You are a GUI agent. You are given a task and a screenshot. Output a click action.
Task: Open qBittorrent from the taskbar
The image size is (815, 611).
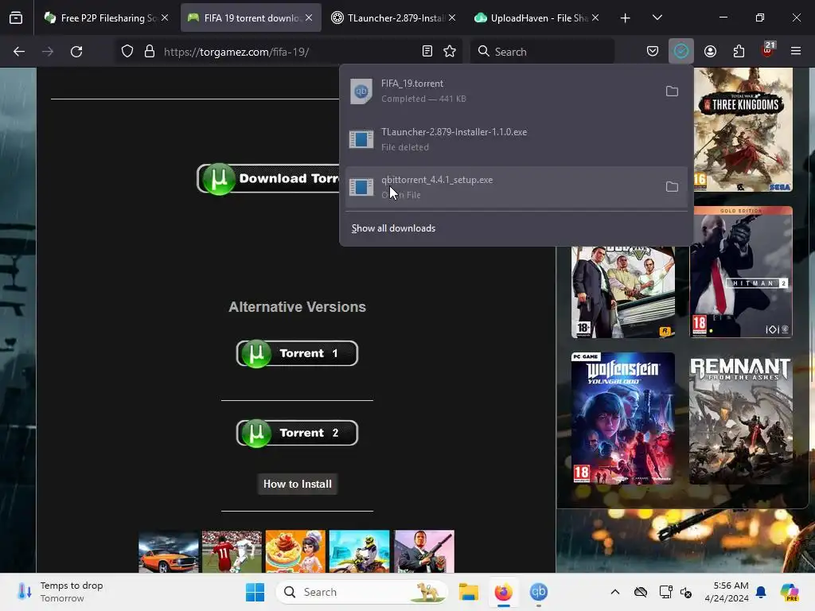tap(539, 592)
